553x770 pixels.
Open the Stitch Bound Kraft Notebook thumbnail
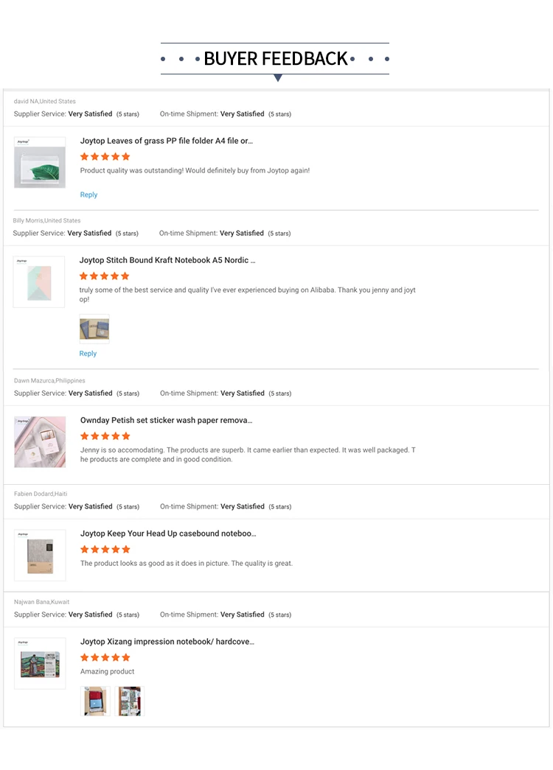click(39, 281)
